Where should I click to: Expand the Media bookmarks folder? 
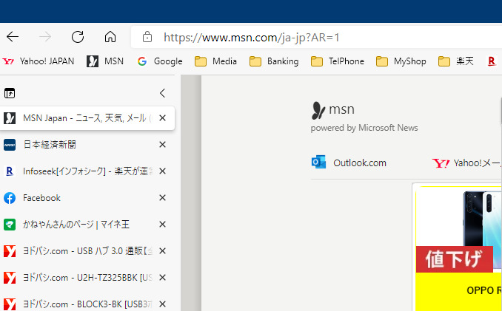click(215, 61)
